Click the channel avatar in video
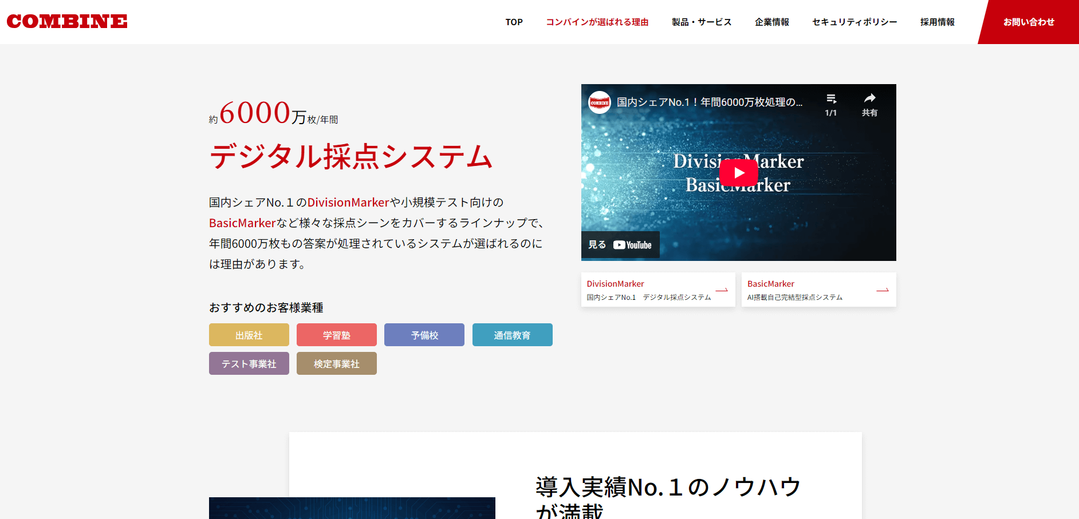The image size is (1079, 519). click(x=600, y=102)
